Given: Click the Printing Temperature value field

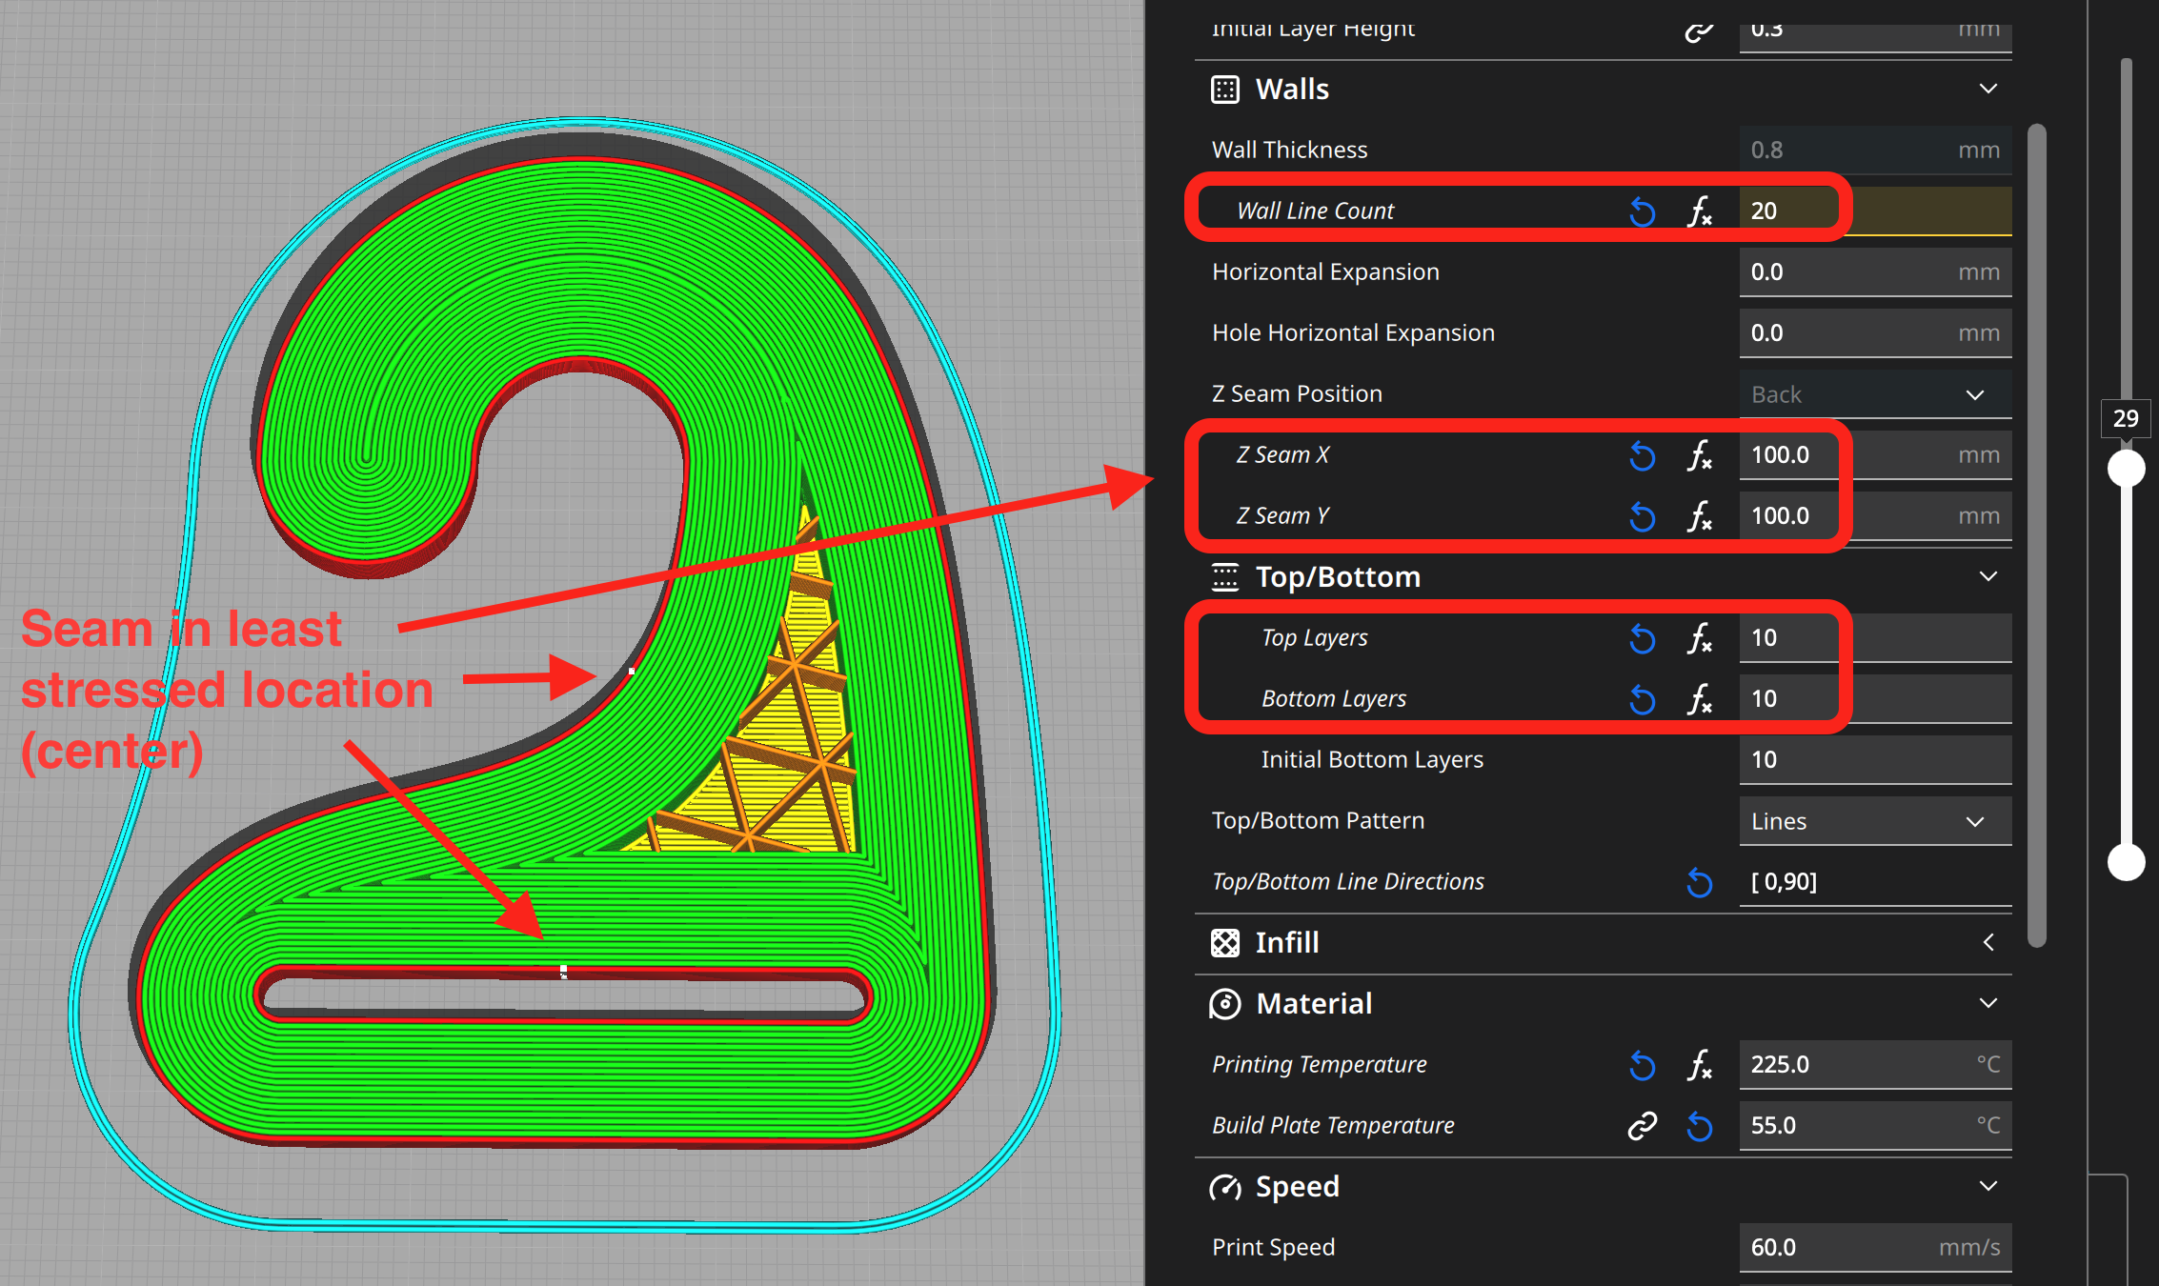Looking at the screenshot, I should click(x=1875, y=1065).
